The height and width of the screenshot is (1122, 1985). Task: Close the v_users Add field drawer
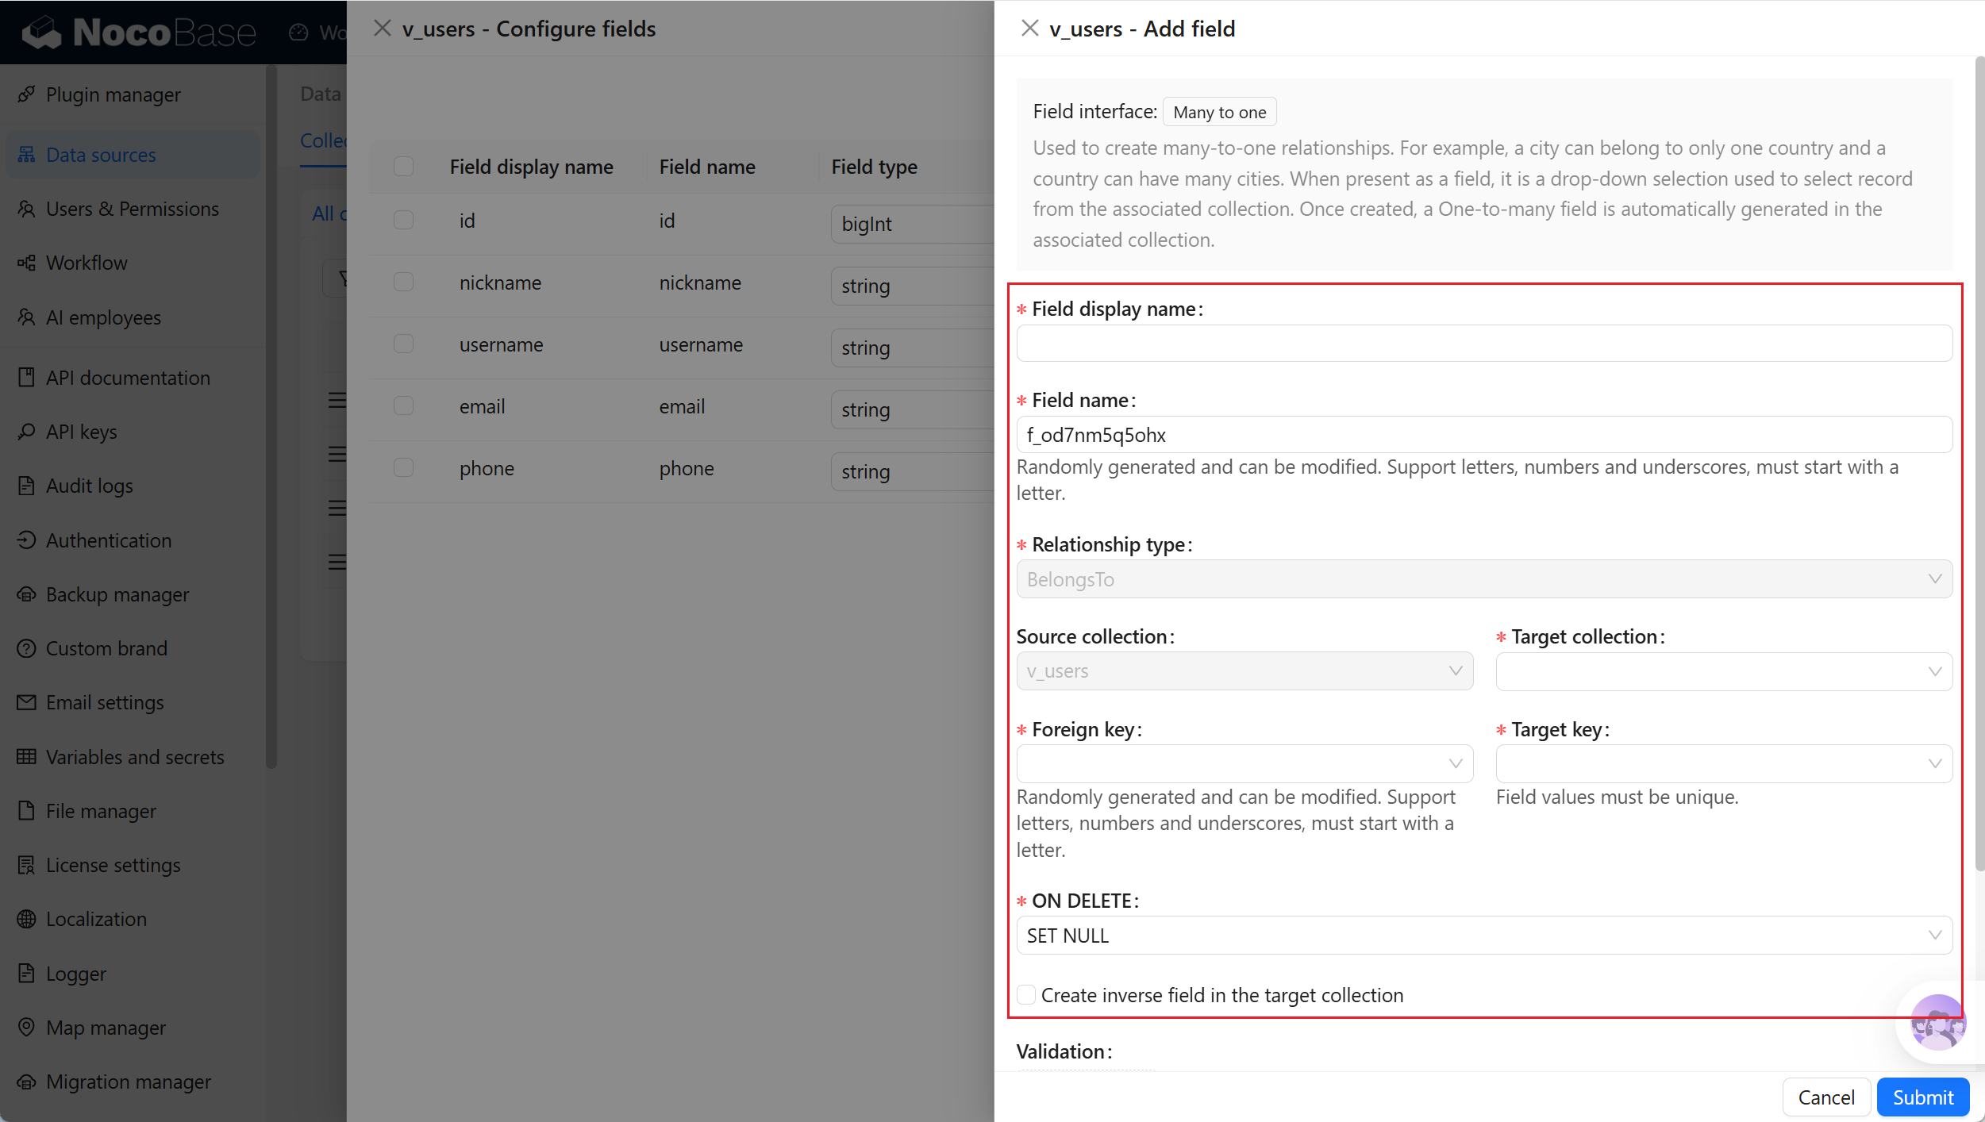tap(1029, 29)
